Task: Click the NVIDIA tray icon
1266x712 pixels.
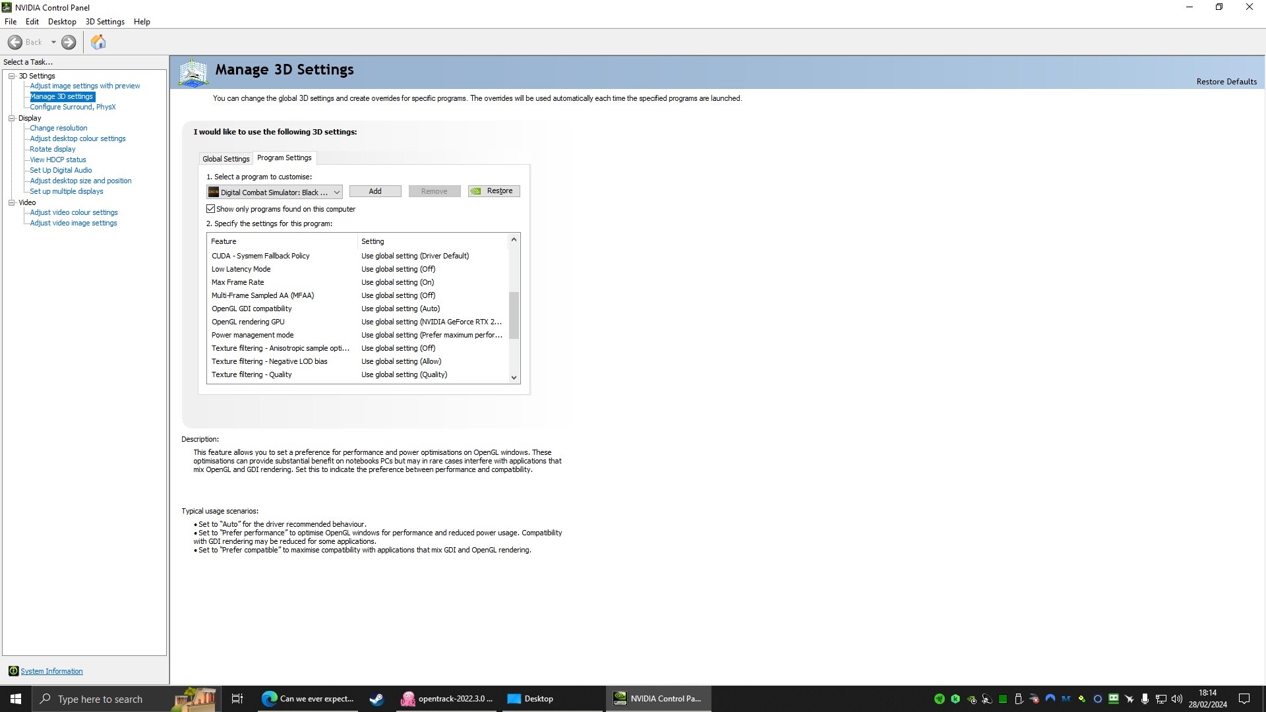Action: click(971, 699)
